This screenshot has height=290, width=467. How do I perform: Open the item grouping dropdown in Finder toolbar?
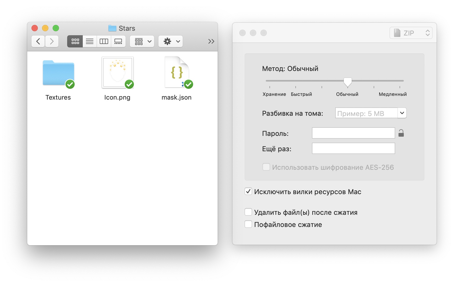[x=142, y=41]
